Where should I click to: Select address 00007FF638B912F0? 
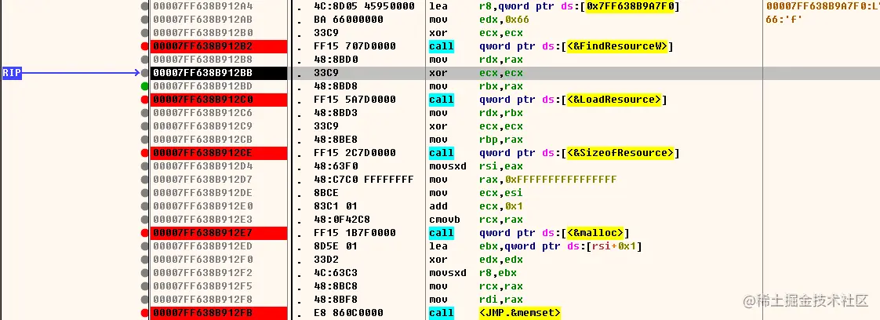tap(202, 260)
